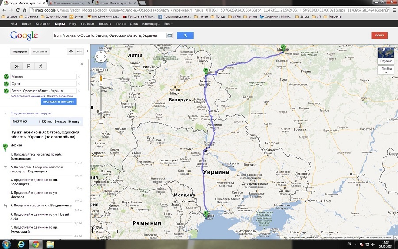Close the directions form with X
Screen dimensions: 398x249
click(x=82, y=64)
